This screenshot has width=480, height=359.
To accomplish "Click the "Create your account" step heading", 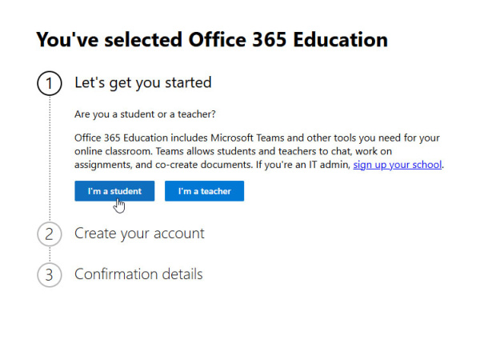I will click(139, 233).
